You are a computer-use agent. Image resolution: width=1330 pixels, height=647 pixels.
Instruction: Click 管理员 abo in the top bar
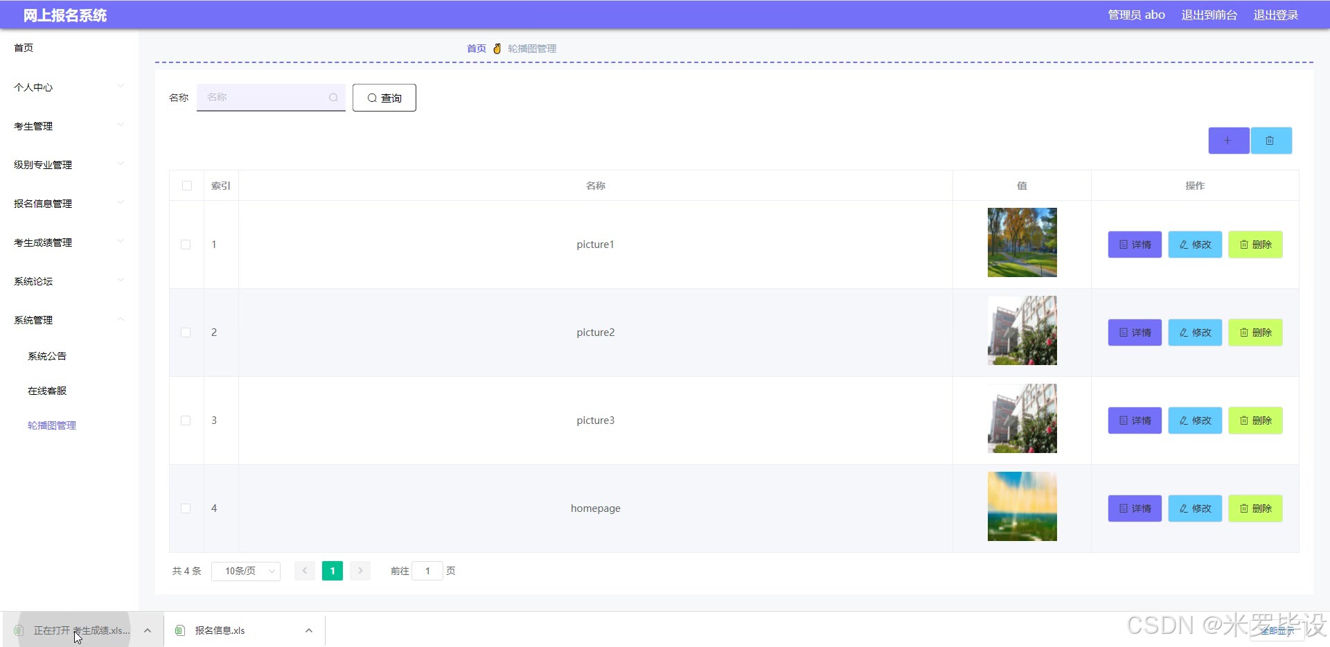(1136, 15)
